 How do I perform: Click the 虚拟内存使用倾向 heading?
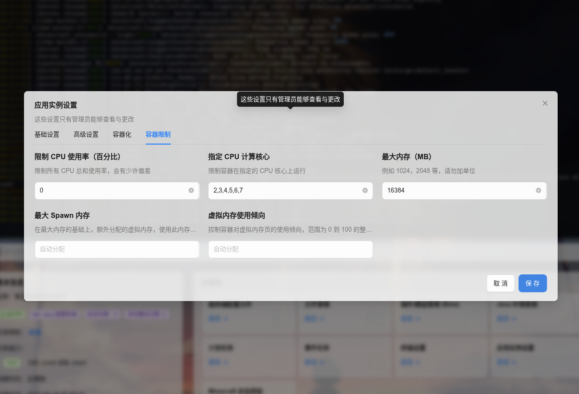tap(237, 215)
